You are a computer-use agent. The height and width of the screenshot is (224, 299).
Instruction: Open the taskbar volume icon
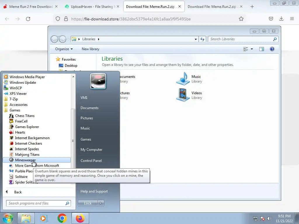270,218
